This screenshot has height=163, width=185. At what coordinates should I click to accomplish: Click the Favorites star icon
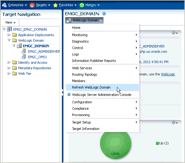click(x=55, y=5)
